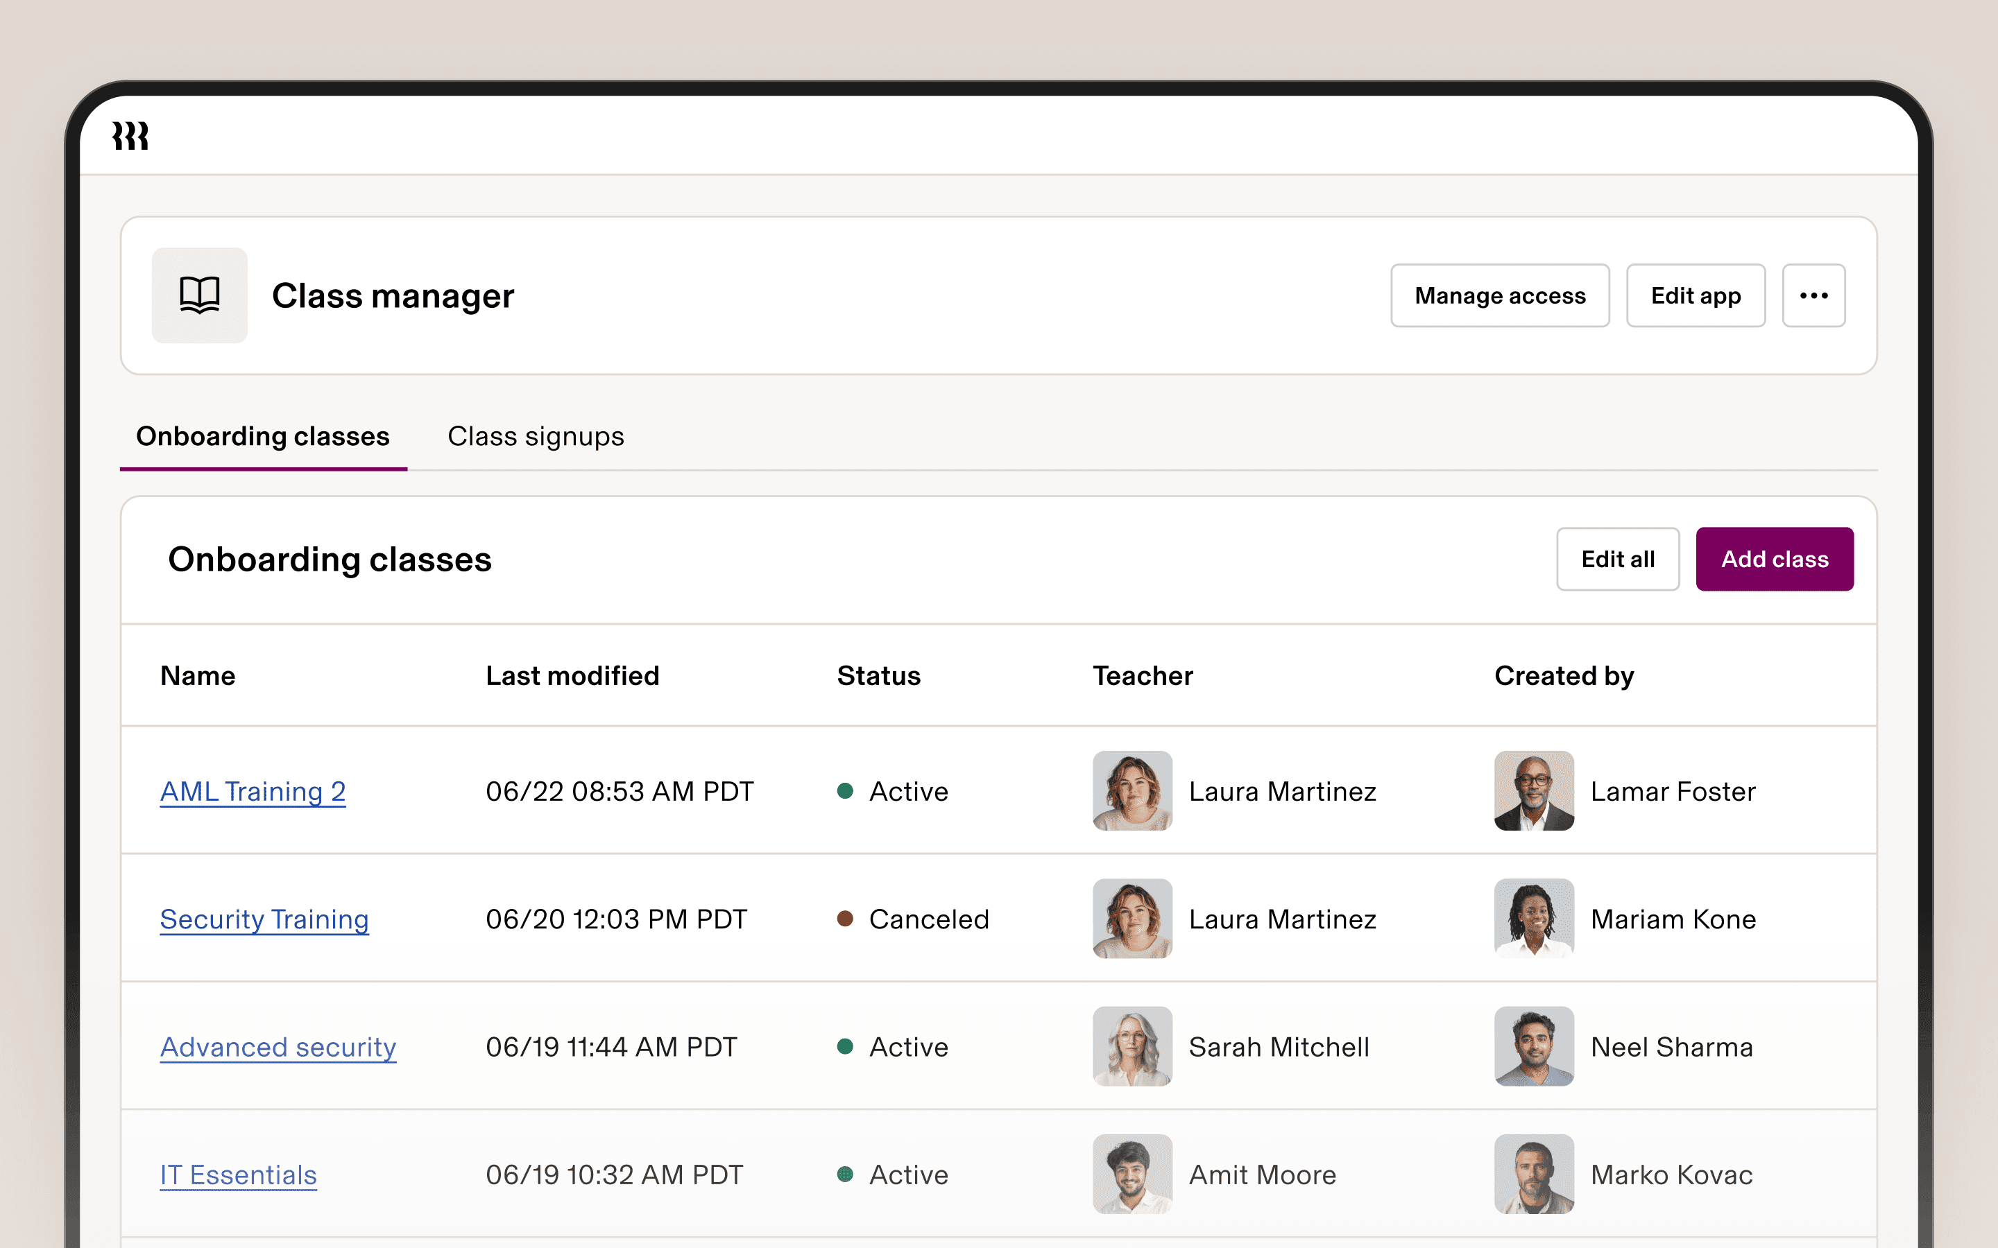Click the Teacher column header

click(1143, 675)
